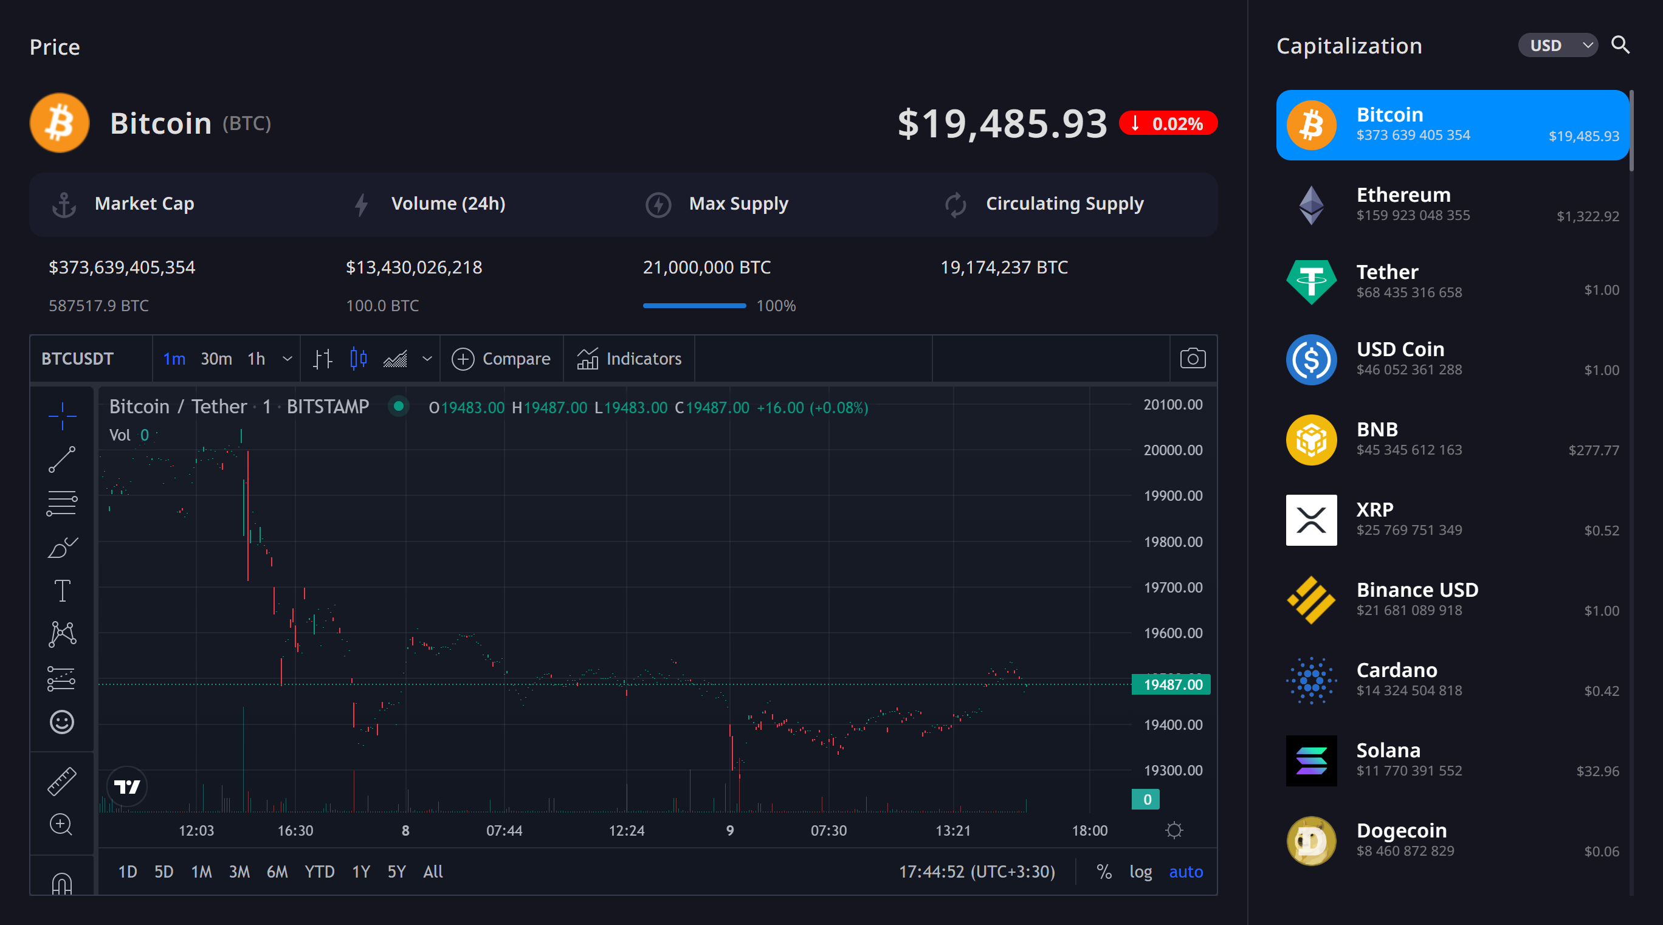Open the patterns drawing tool
1663x925 pixels.
(62, 634)
